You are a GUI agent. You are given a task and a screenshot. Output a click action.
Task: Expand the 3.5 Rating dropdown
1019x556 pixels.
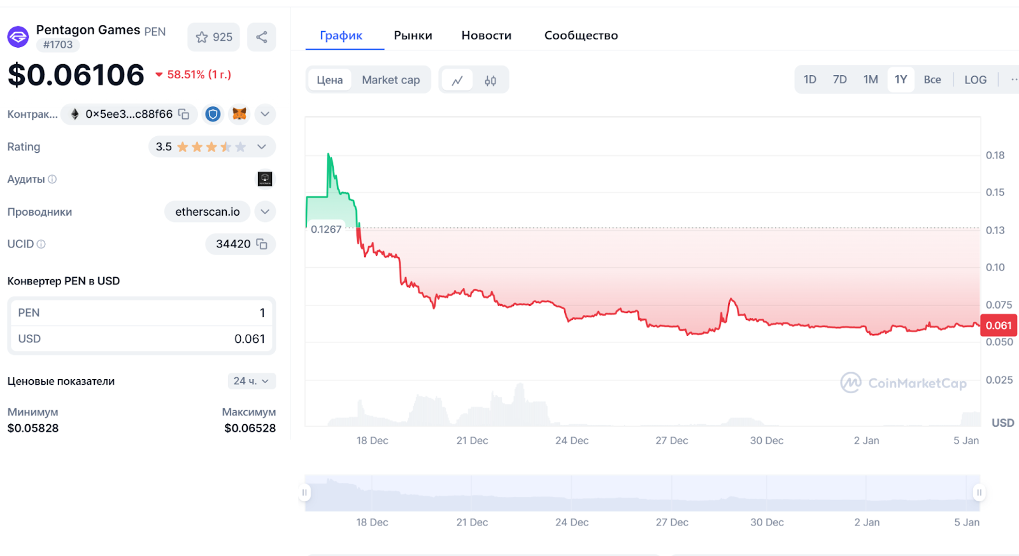pos(262,147)
